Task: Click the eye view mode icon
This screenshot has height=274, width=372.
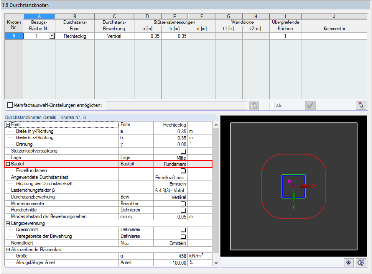Action: tap(349, 263)
